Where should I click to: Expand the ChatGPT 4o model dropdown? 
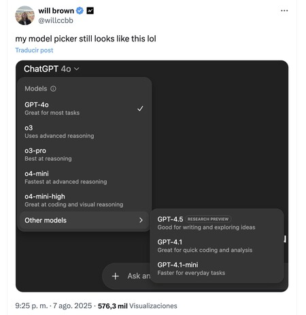pyautogui.click(x=52, y=69)
